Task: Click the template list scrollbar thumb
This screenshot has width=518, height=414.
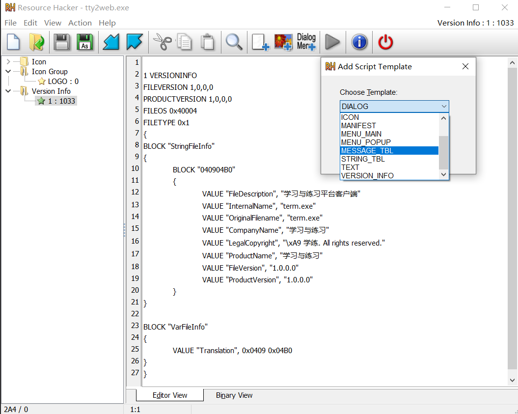Action: point(444,152)
